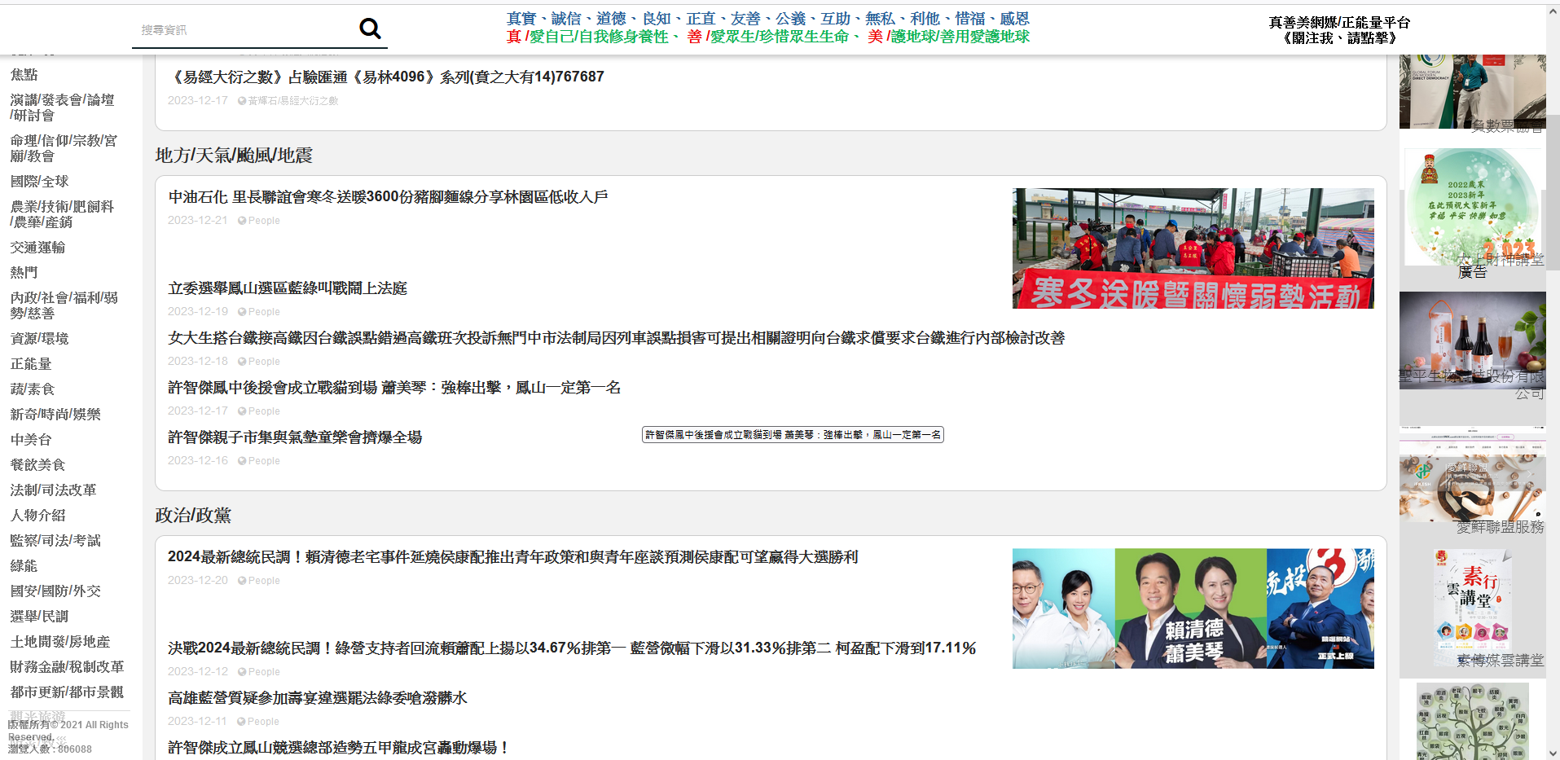This screenshot has width=1560, height=760.
Task: Open the 綠能 sidebar link
Action: [24, 566]
